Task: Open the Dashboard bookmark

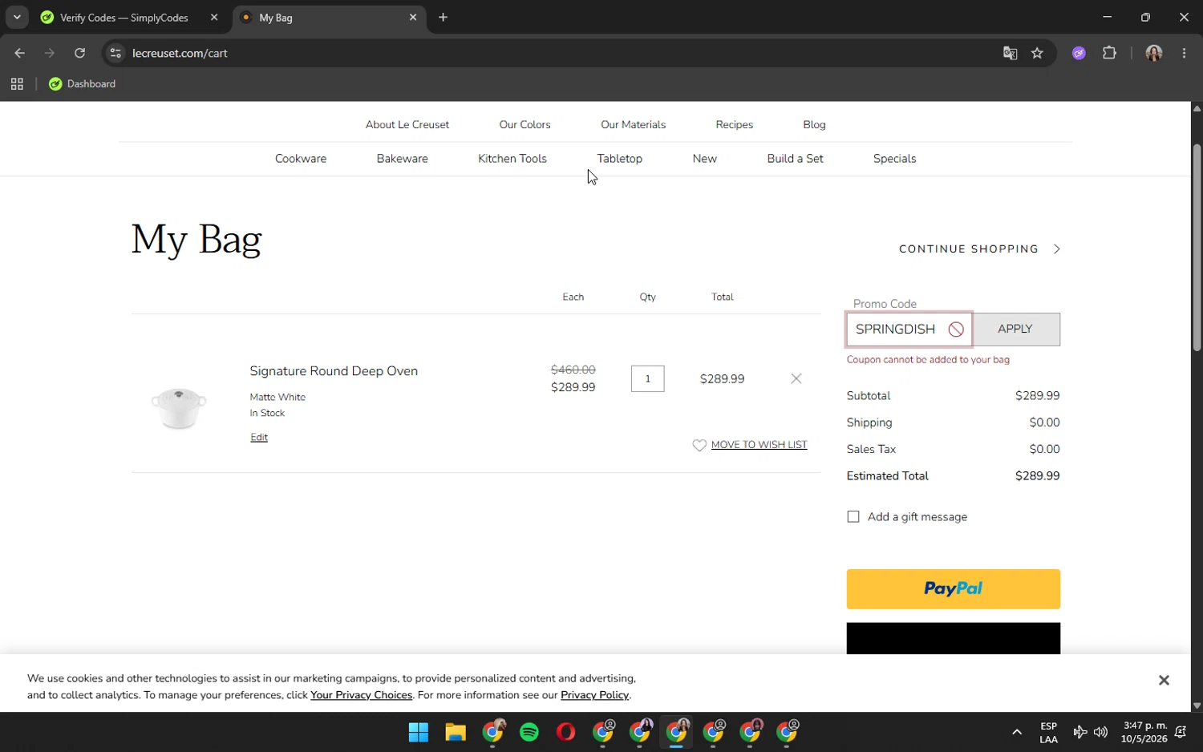Action: [x=82, y=83]
